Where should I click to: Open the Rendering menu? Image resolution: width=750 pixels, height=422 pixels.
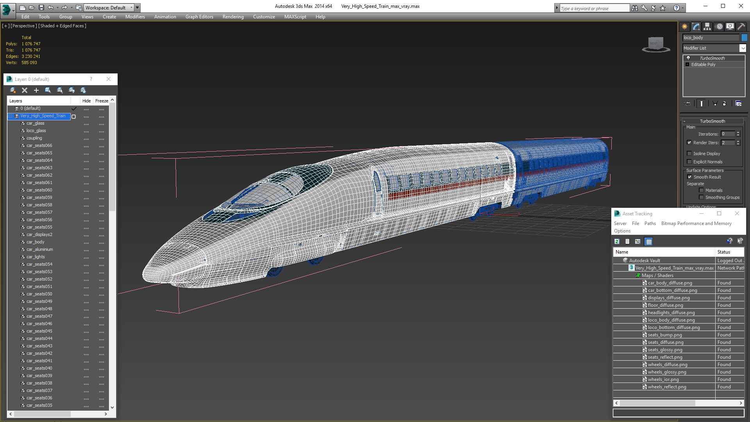click(x=233, y=17)
